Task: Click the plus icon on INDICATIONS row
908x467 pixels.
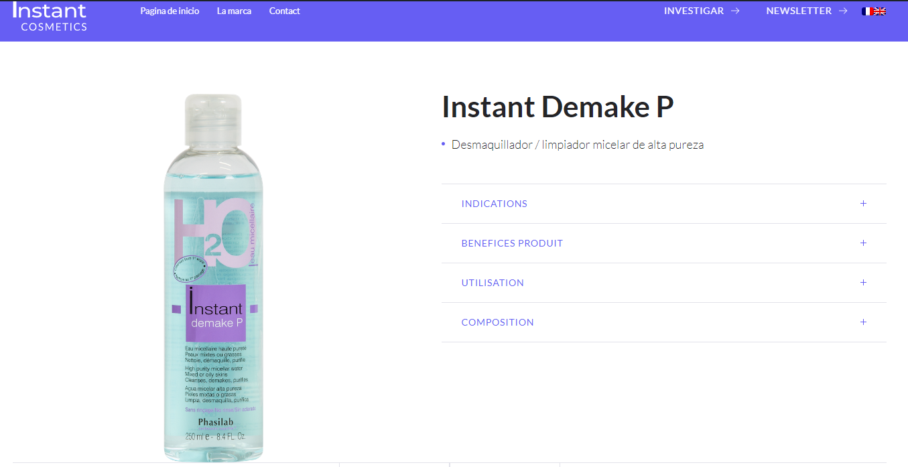Action: 863,203
